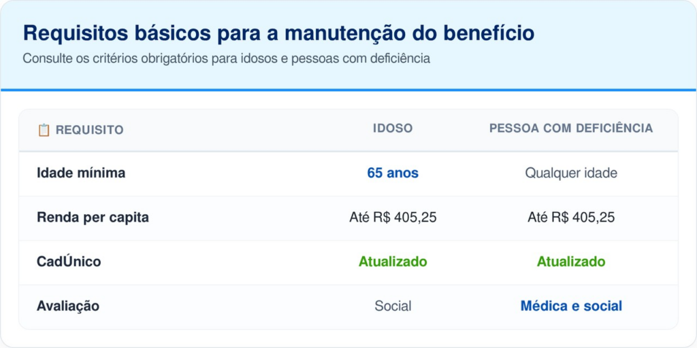
Task: Click the Requisitos básicos page heading
Action: click(278, 33)
